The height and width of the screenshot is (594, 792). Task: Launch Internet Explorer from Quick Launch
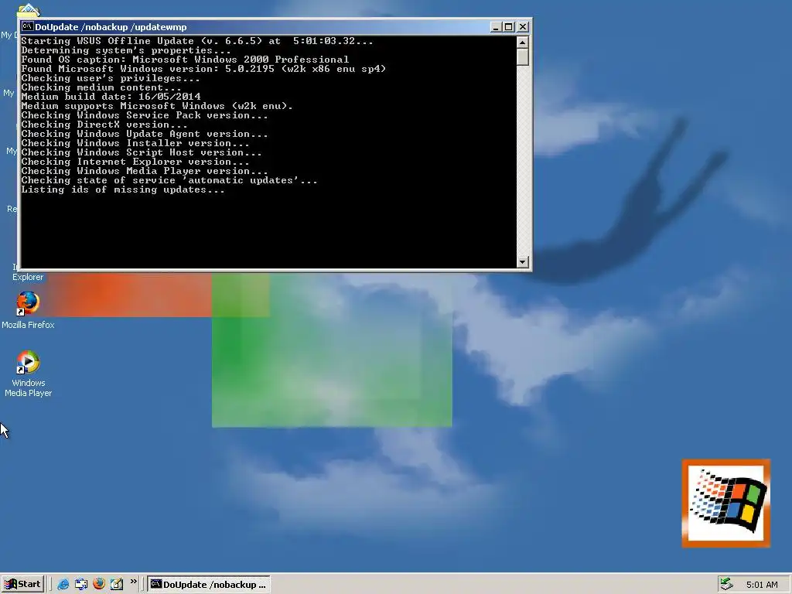click(63, 584)
